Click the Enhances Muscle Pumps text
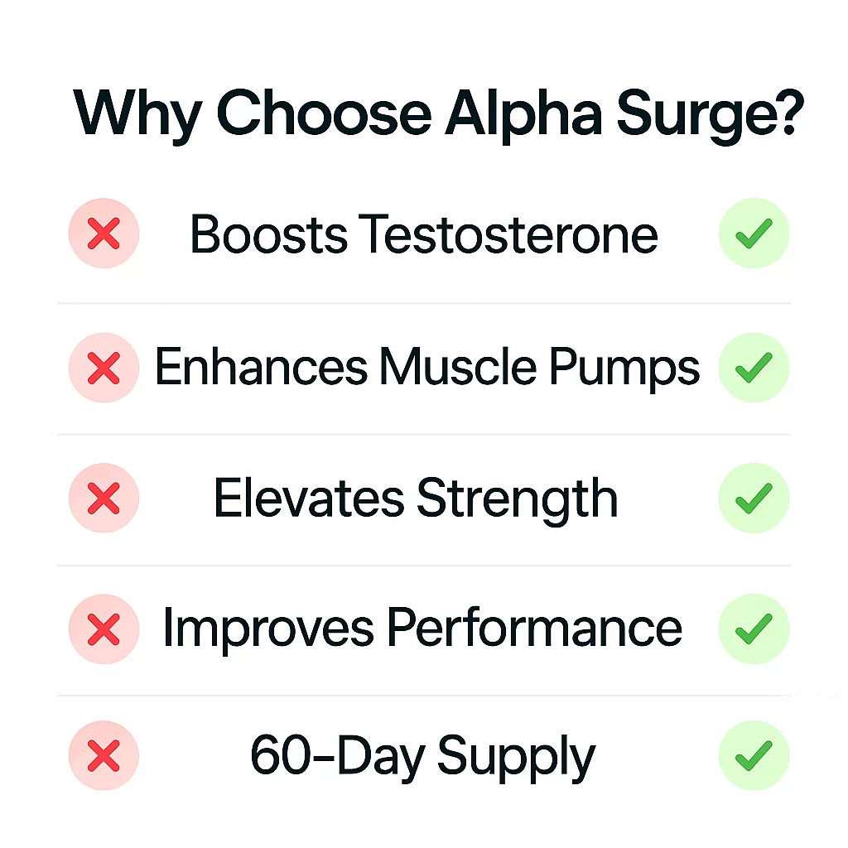This screenshot has width=848, height=848. pyautogui.click(x=427, y=368)
